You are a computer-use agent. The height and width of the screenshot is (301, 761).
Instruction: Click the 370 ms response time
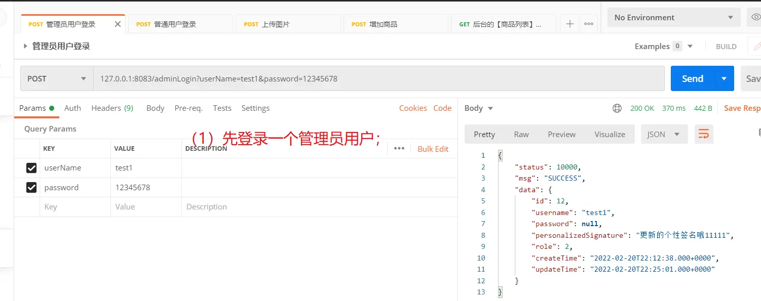point(674,108)
